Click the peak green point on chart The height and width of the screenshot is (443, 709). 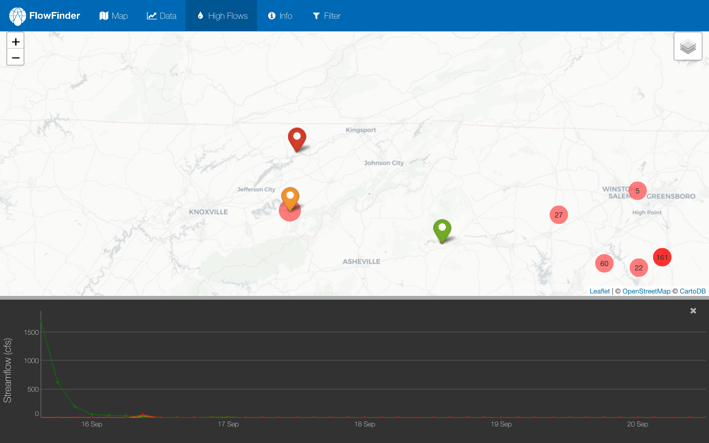tap(41, 321)
